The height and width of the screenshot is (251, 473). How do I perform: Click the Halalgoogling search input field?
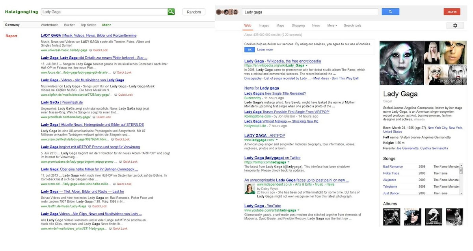coord(104,12)
